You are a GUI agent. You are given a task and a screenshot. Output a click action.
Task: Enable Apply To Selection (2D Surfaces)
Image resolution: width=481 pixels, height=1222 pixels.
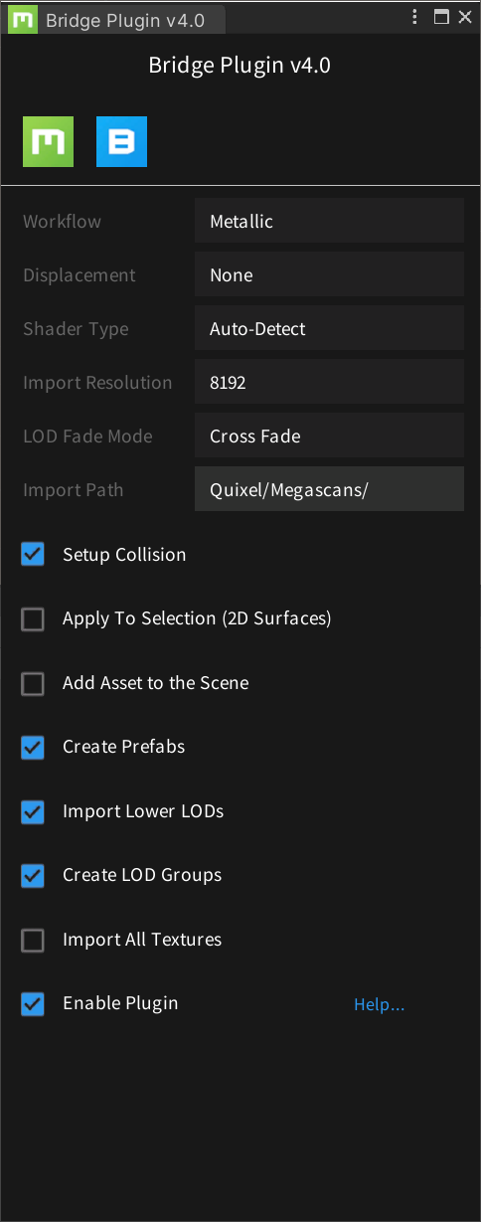pyautogui.click(x=33, y=619)
